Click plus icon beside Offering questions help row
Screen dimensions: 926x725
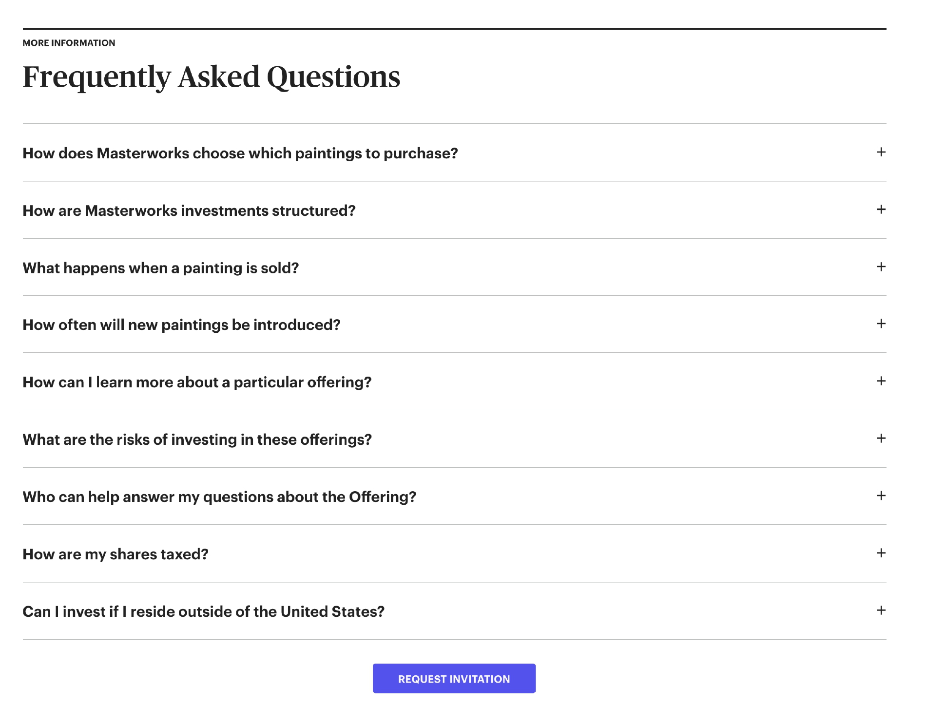(881, 496)
